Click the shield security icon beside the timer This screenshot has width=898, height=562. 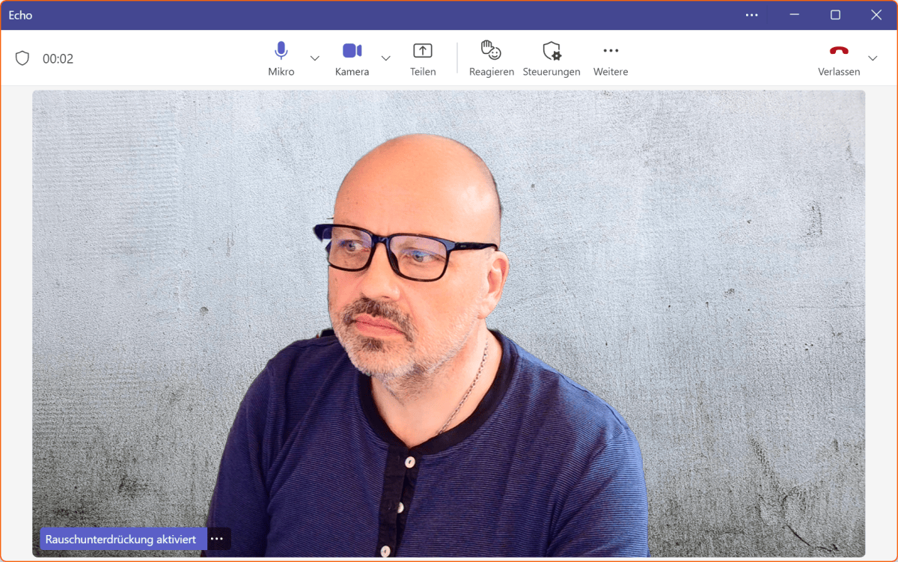[x=22, y=58]
